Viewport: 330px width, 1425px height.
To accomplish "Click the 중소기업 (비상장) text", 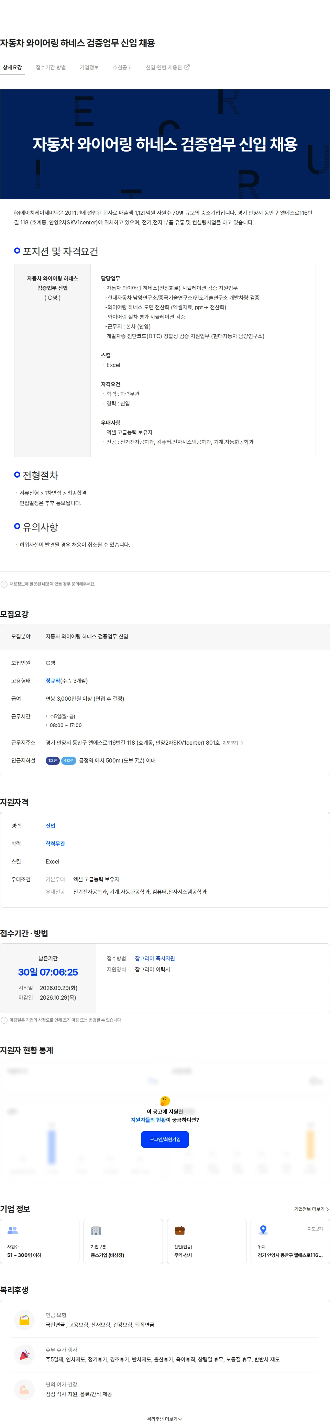I will pos(107,1255).
